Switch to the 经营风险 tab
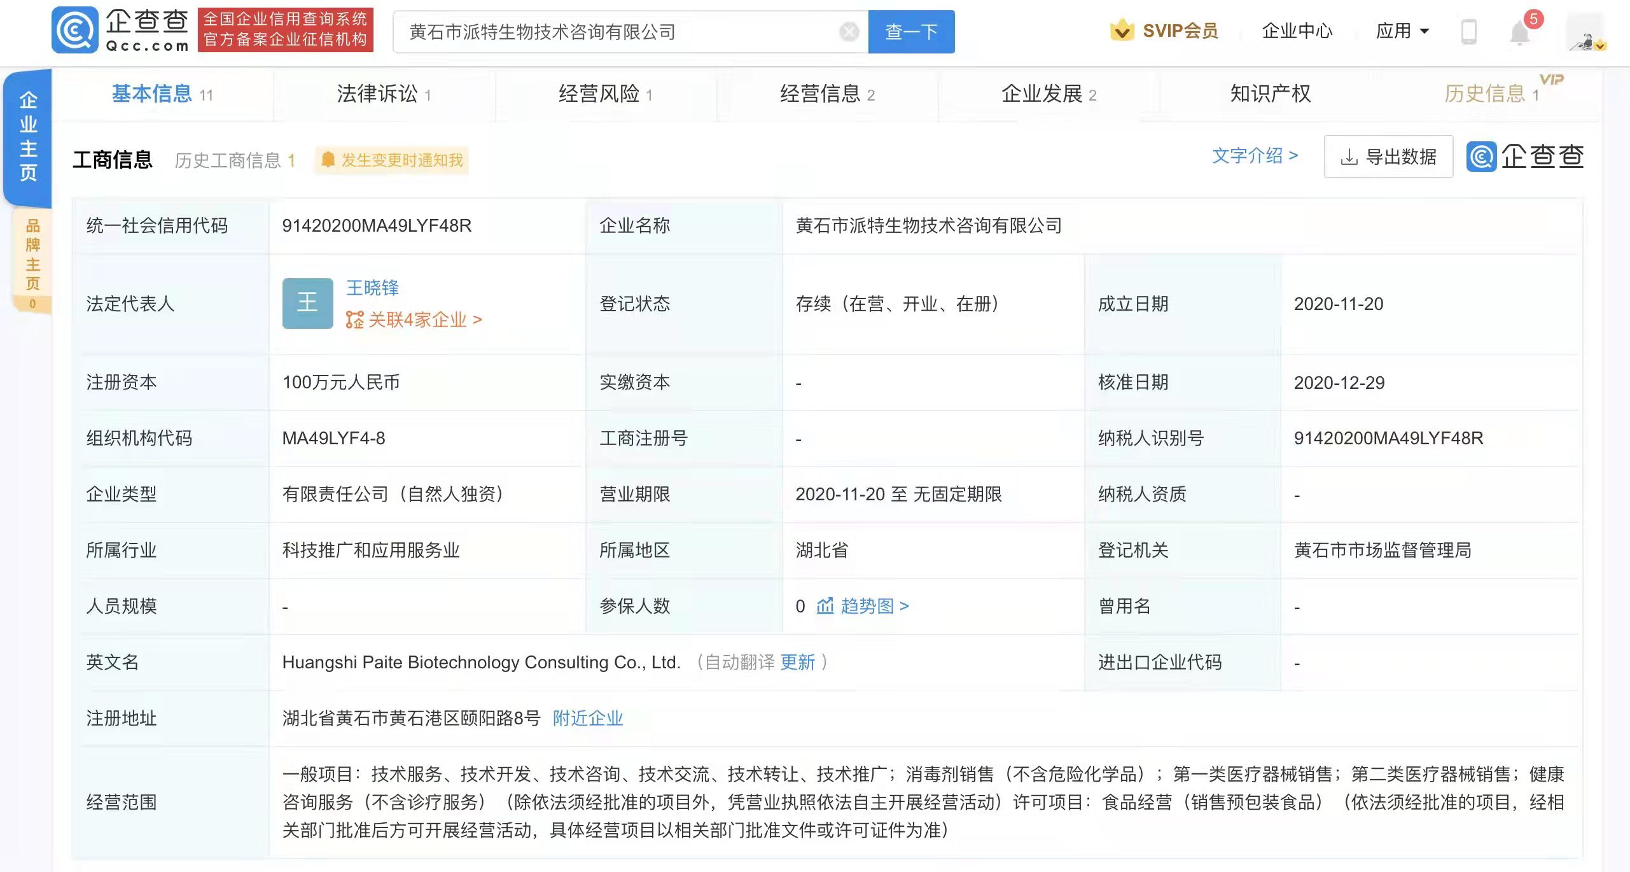1630x872 pixels. pyautogui.click(x=605, y=94)
